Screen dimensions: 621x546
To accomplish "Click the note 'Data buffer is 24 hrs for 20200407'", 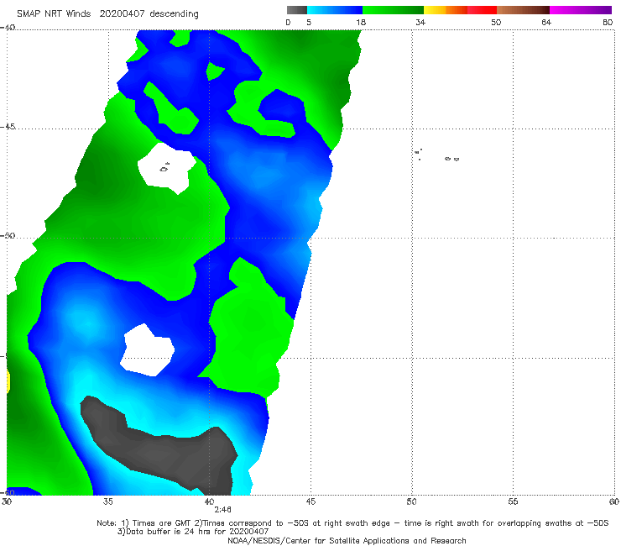I will (x=197, y=532).
